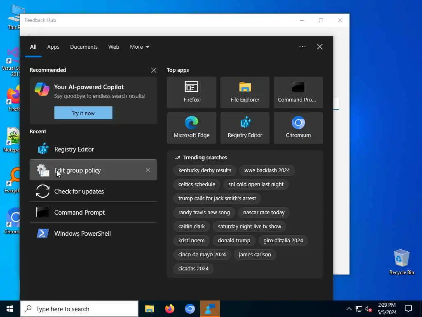Minimize the Feedback Hub window

(302, 20)
